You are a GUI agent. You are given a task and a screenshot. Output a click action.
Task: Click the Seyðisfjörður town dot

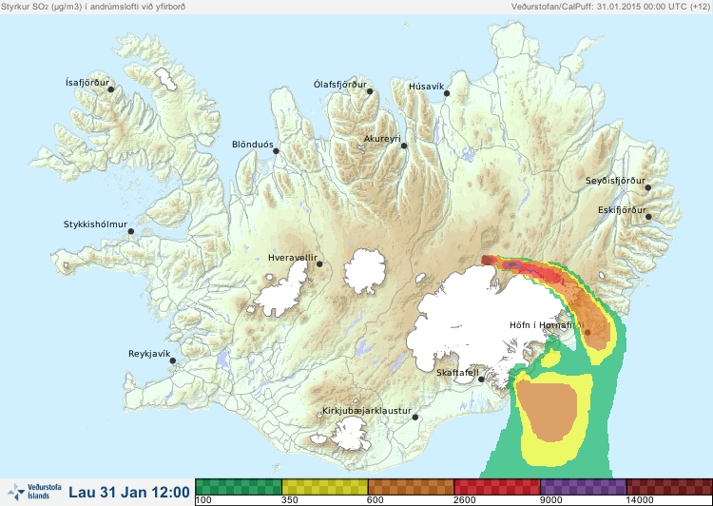pyautogui.click(x=648, y=187)
